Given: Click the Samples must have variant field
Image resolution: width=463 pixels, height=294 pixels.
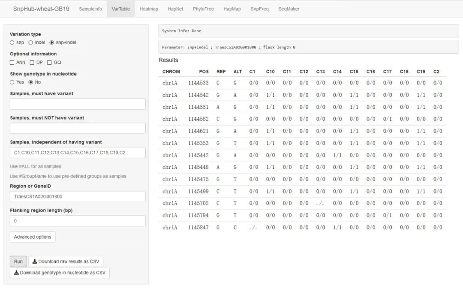Looking at the screenshot, I should (x=78, y=104).
